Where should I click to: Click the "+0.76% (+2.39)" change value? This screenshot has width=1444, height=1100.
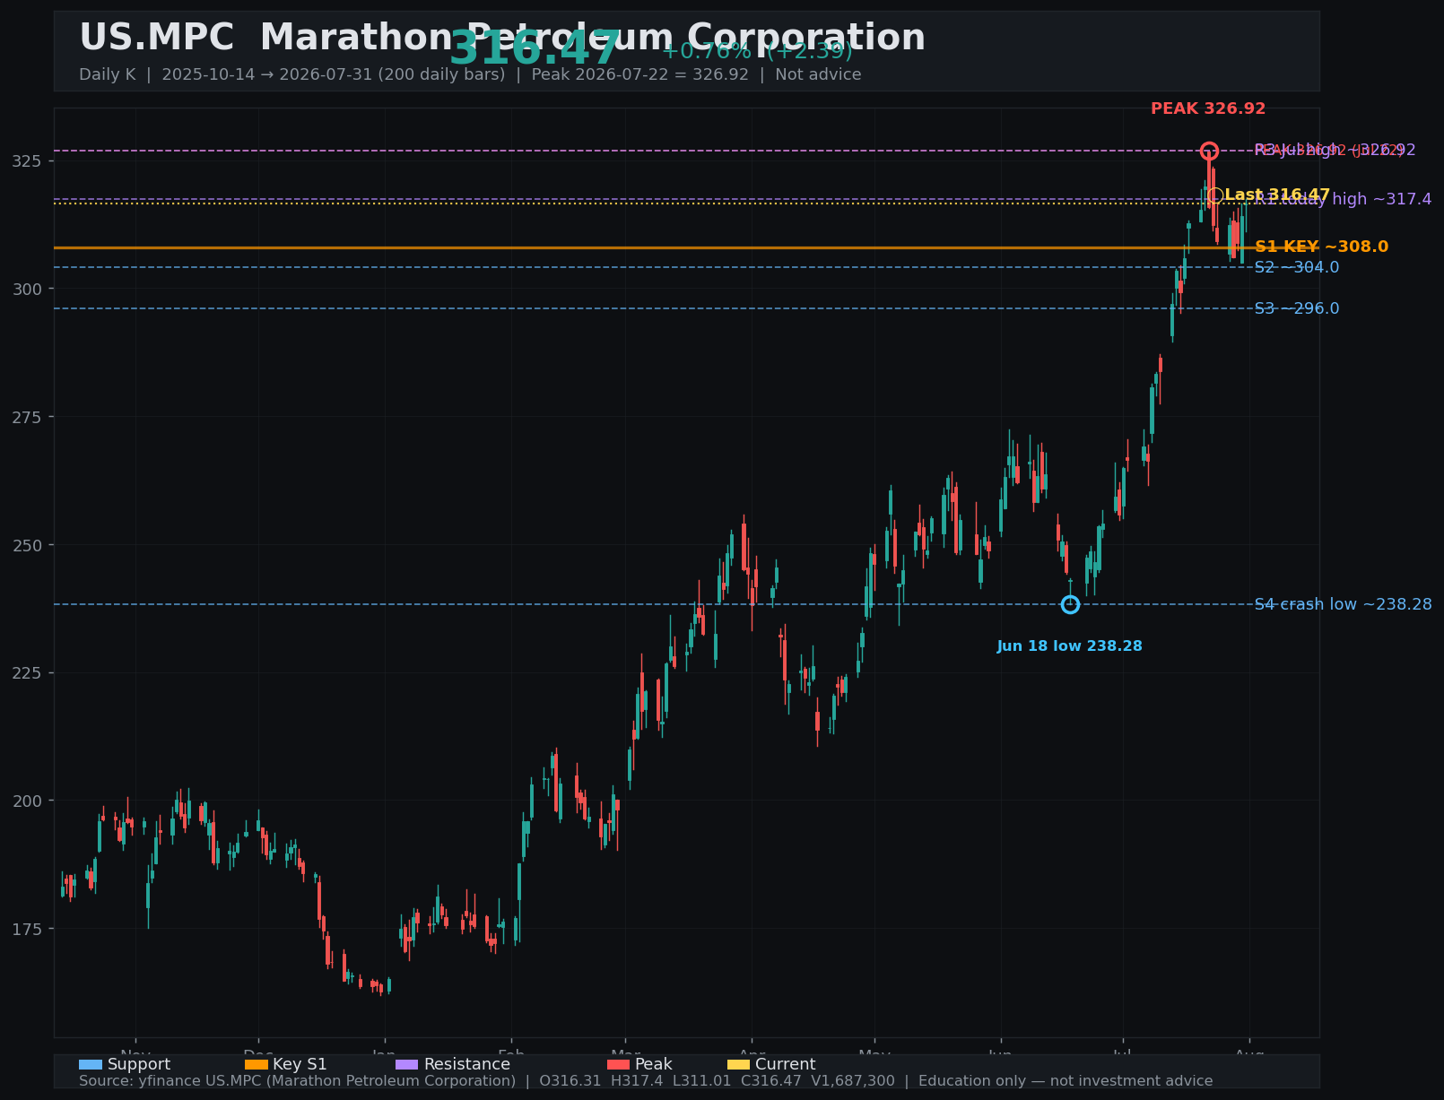(x=757, y=51)
